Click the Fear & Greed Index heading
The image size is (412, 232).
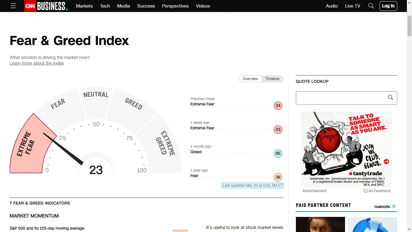tap(69, 40)
